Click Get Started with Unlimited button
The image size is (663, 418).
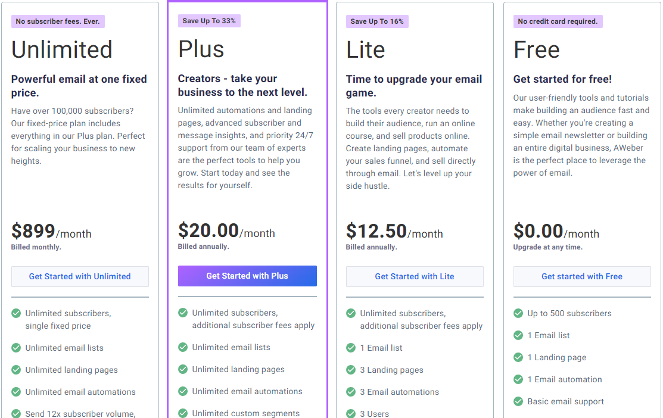[80, 276]
